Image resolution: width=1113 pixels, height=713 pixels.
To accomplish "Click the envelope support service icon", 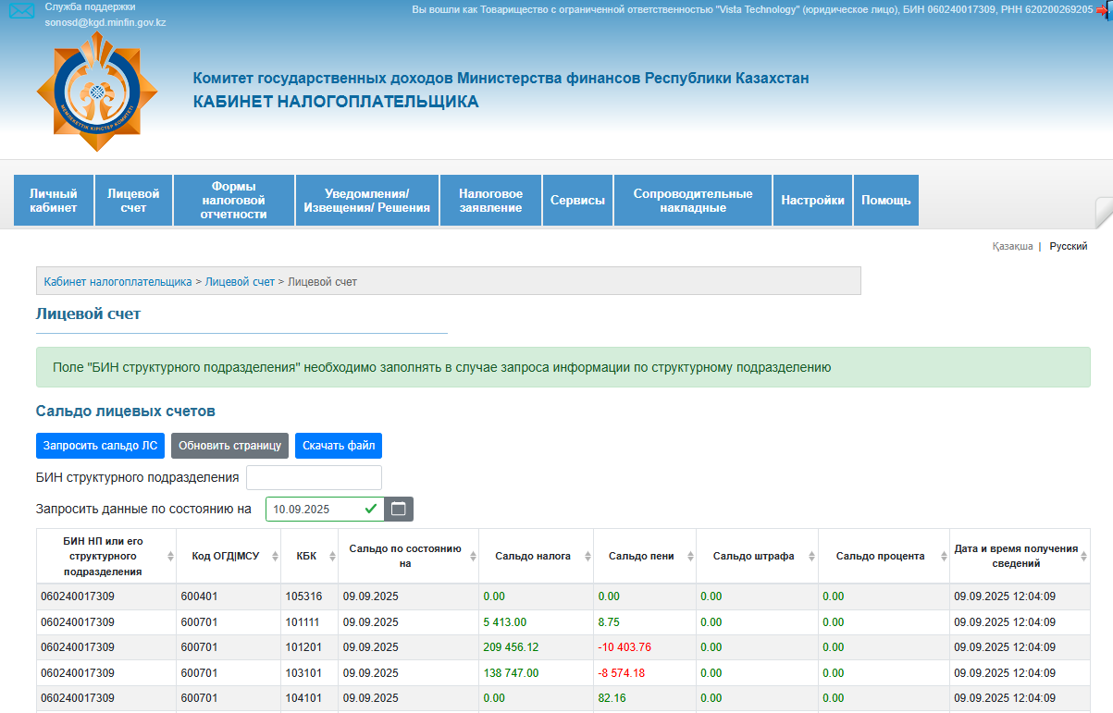I will coord(21,11).
